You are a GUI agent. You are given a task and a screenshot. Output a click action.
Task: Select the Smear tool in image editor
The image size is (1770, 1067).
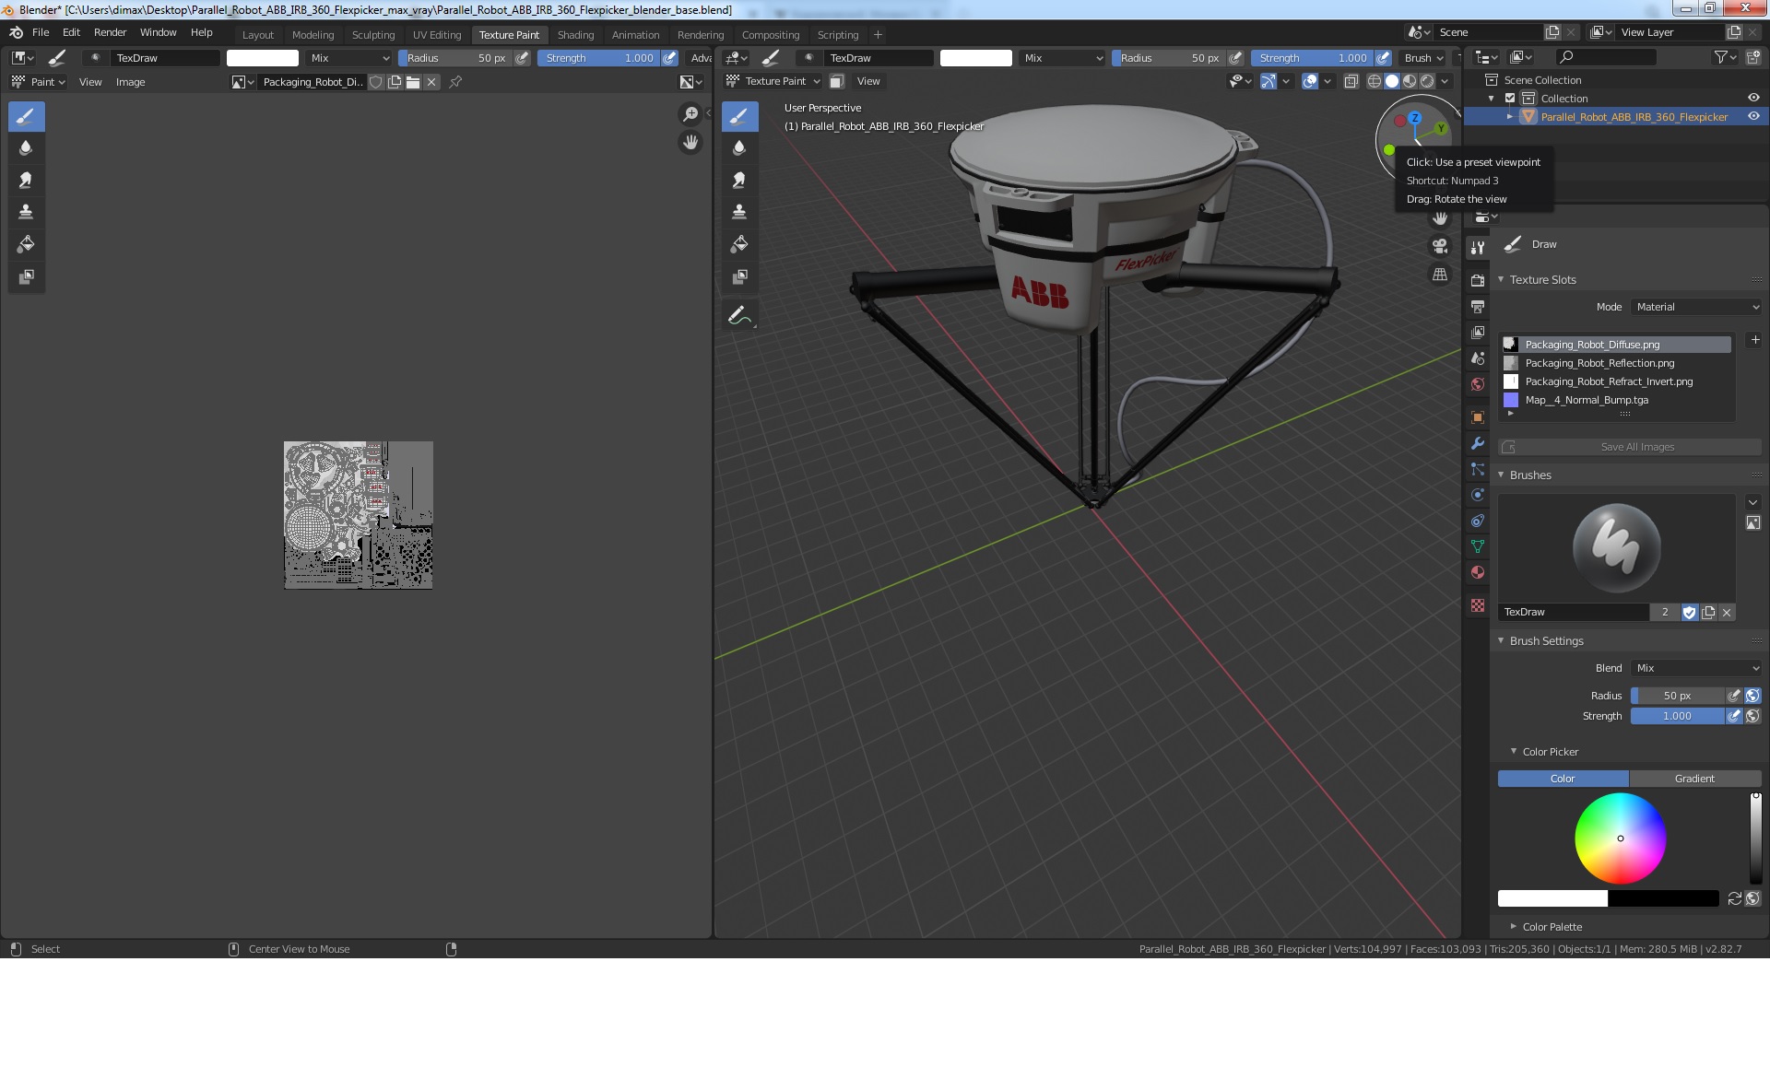coord(26,180)
